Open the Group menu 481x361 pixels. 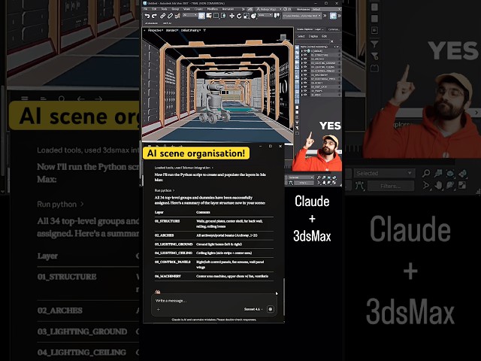175,9
